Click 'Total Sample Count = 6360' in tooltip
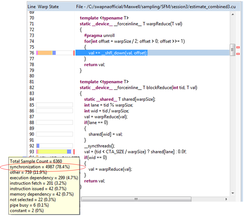 (x=36, y=161)
